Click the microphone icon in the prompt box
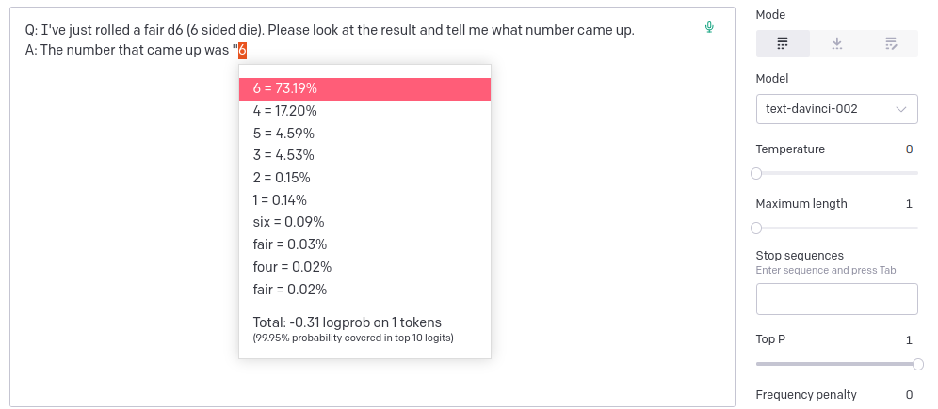This screenshot has height=409, width=938. click(709, 27)
